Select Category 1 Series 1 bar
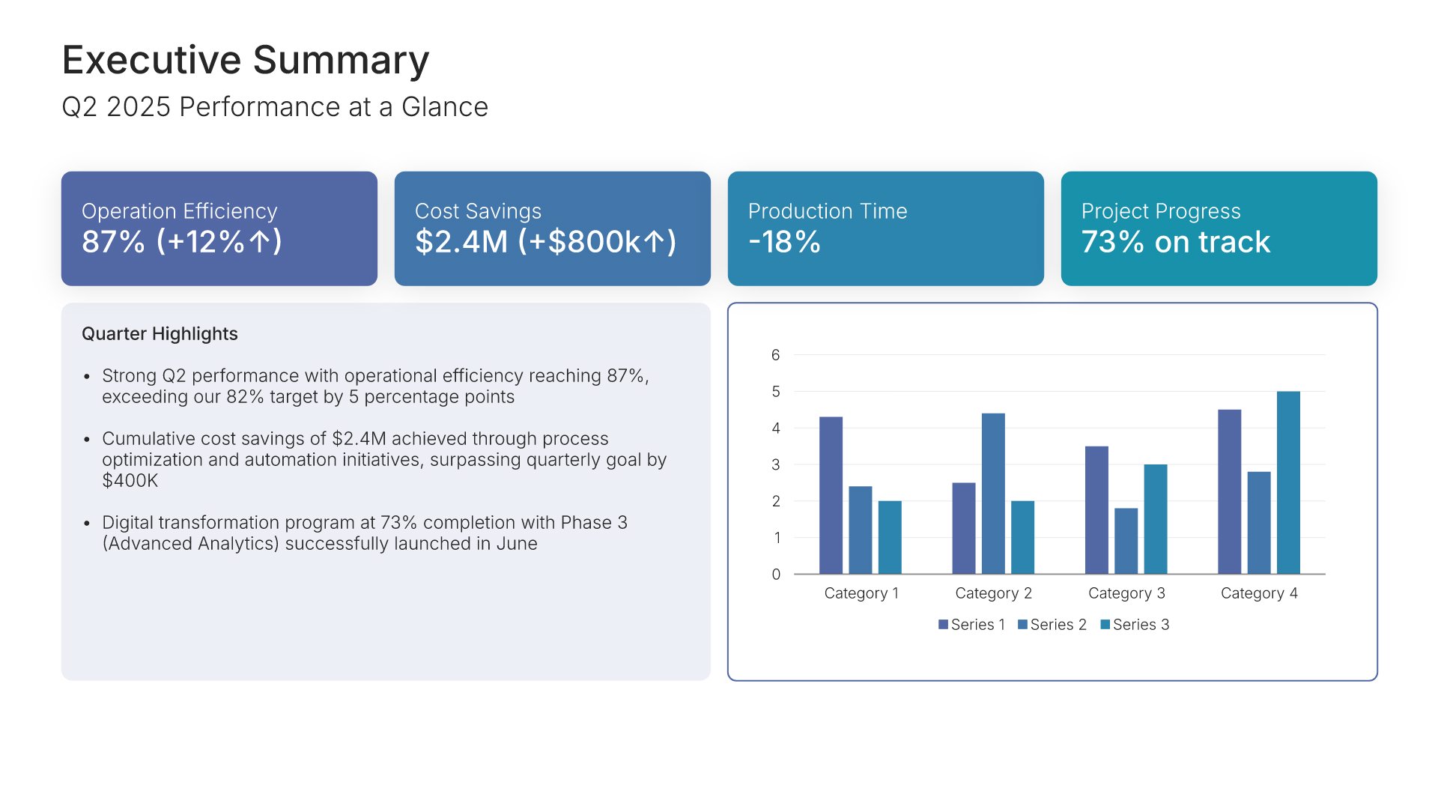Viewport: 1438px width, 809px height. point(831,495)
